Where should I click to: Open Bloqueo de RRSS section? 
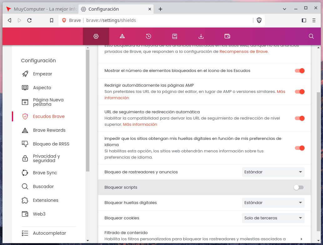point(51,144)
